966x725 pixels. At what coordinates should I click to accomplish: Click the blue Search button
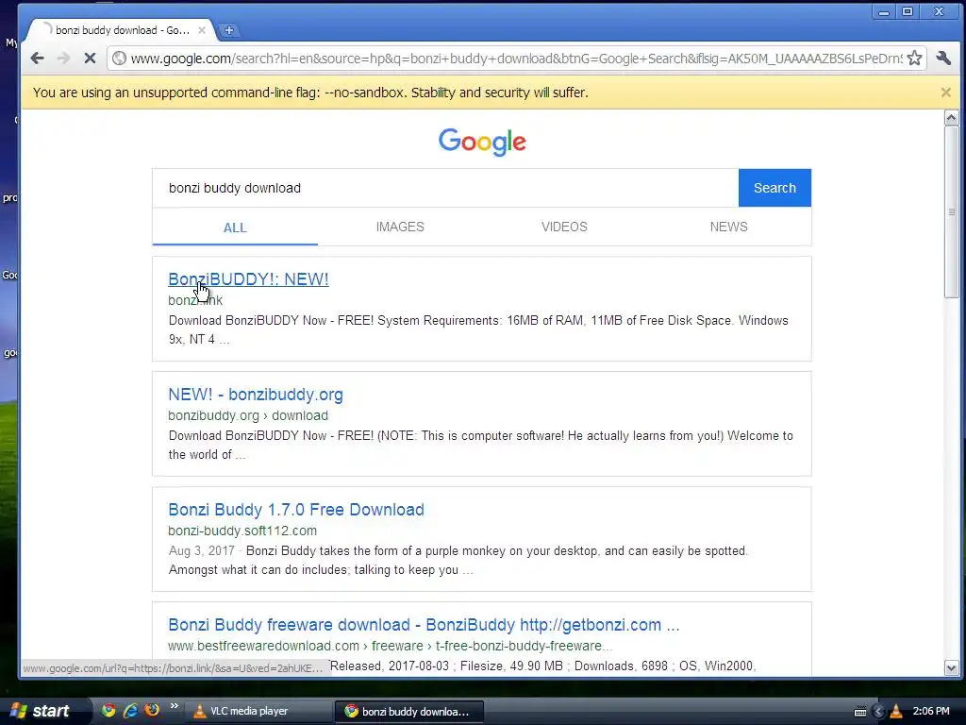(774, 188)
